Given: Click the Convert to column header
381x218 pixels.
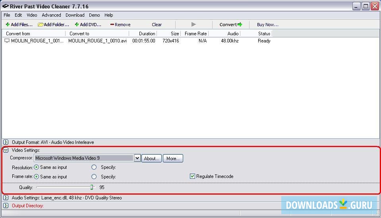Looking at the screenshot, I should (97, 33).
